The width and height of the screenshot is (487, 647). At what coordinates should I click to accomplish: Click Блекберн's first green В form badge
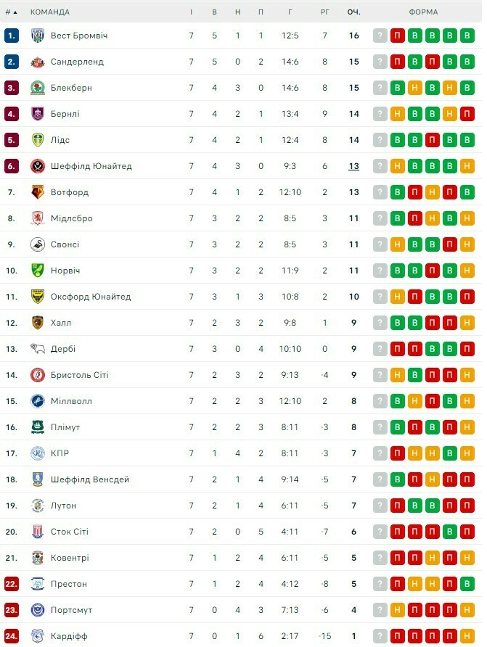pos(398,88)
